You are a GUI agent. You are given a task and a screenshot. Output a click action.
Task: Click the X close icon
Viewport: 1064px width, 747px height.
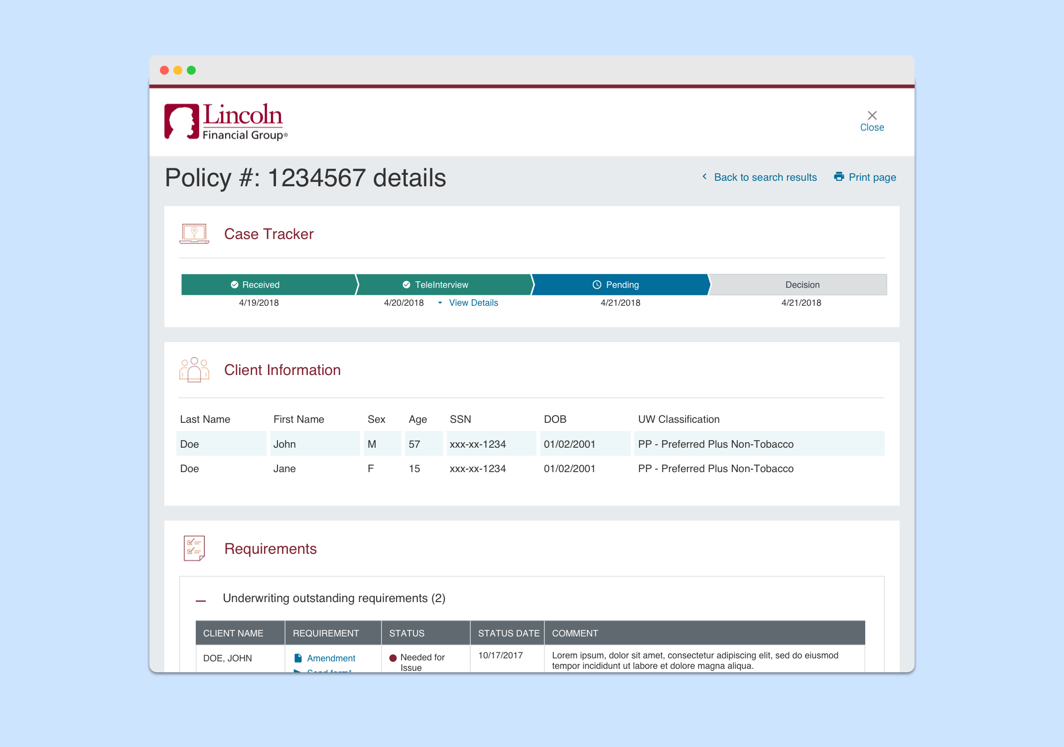872,116
